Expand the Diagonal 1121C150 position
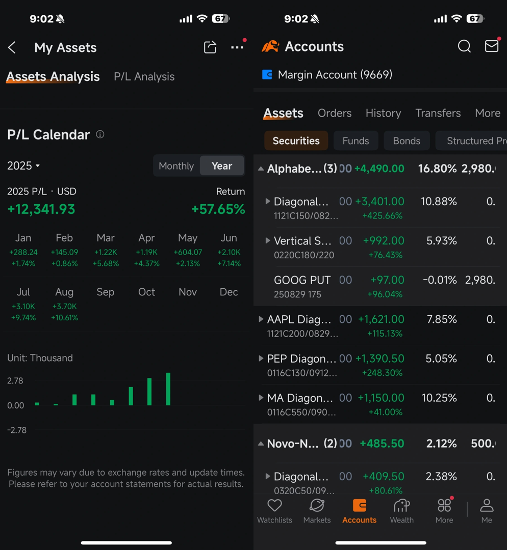The height and width of the screenshot is (550, 507). [268, 201]
